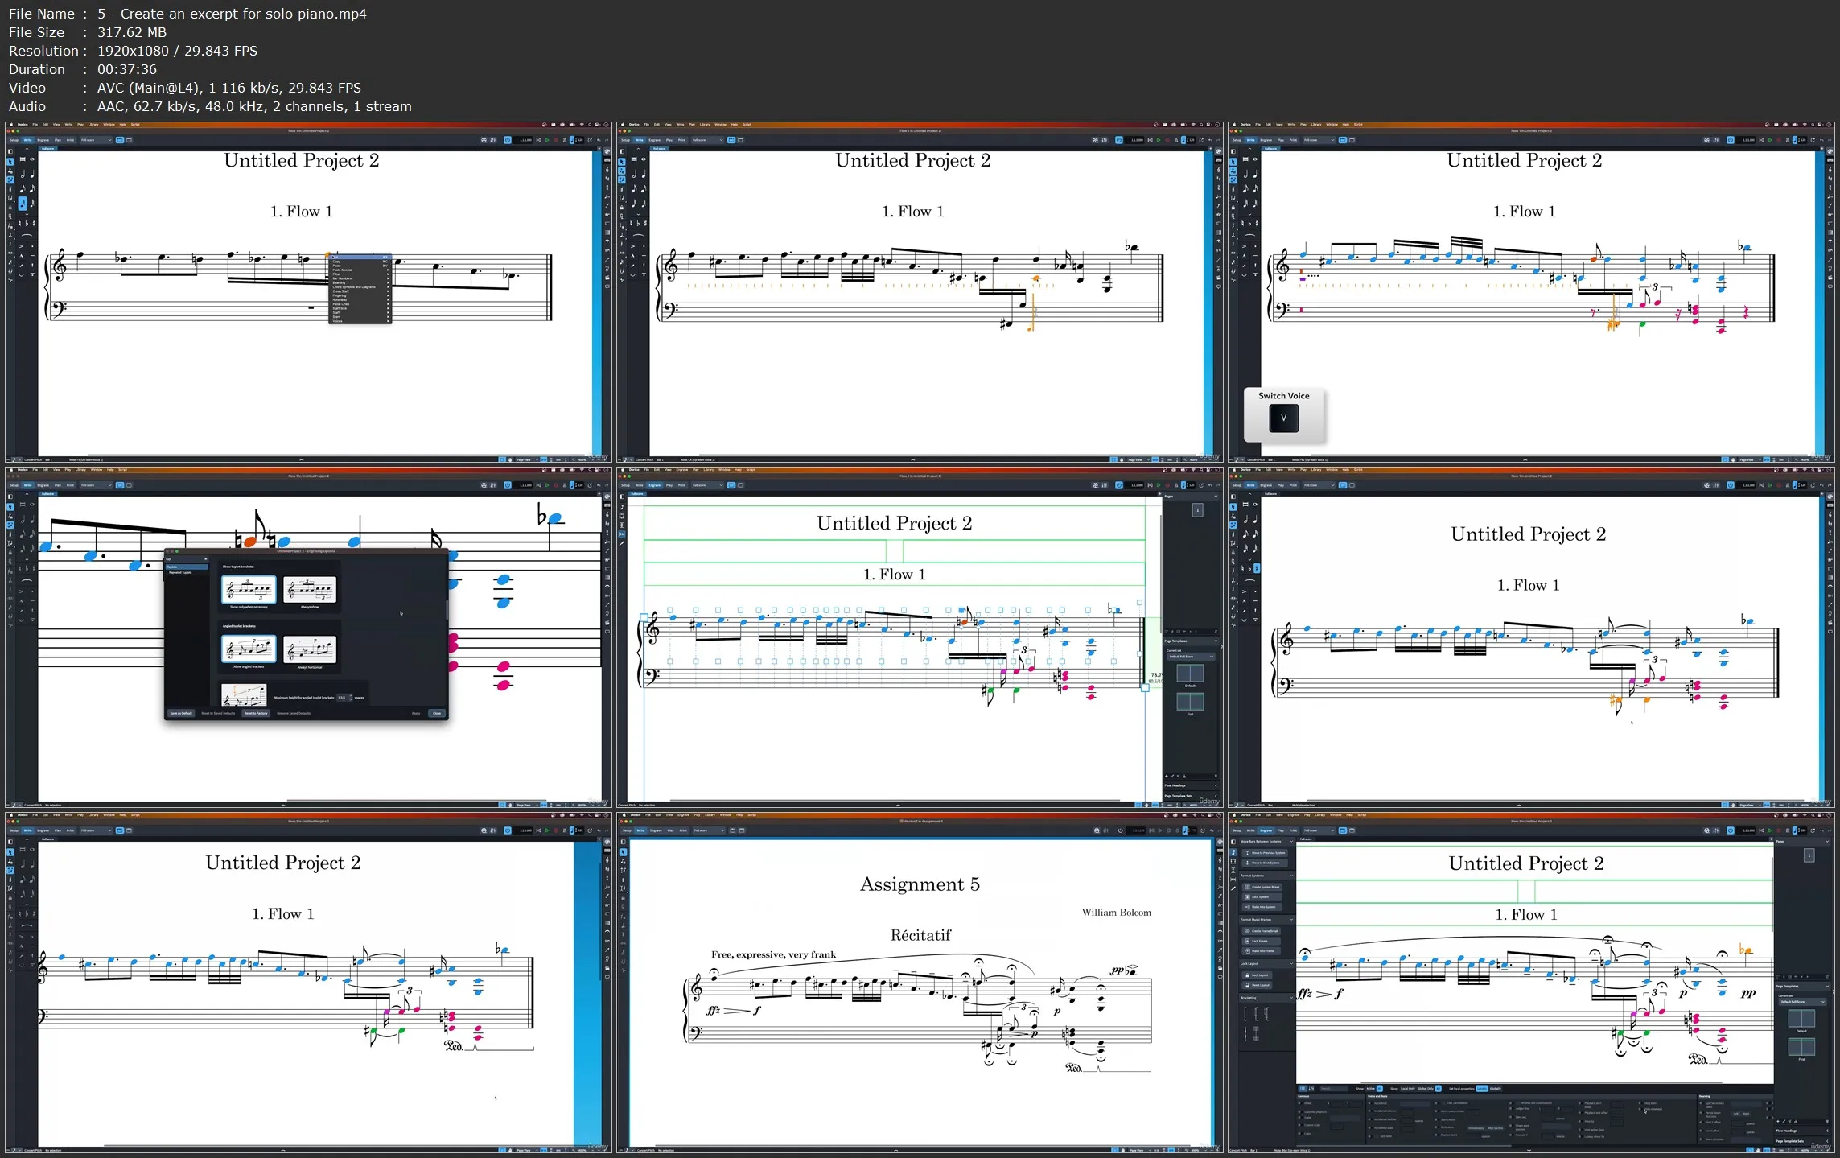
Task: Select the half note duration in Switch Voice frame
Action: (x=1245, y=174)
